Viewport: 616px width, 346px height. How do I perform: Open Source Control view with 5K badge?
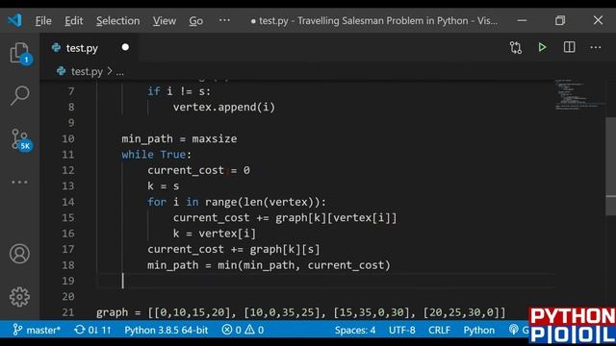click(20, 139)
